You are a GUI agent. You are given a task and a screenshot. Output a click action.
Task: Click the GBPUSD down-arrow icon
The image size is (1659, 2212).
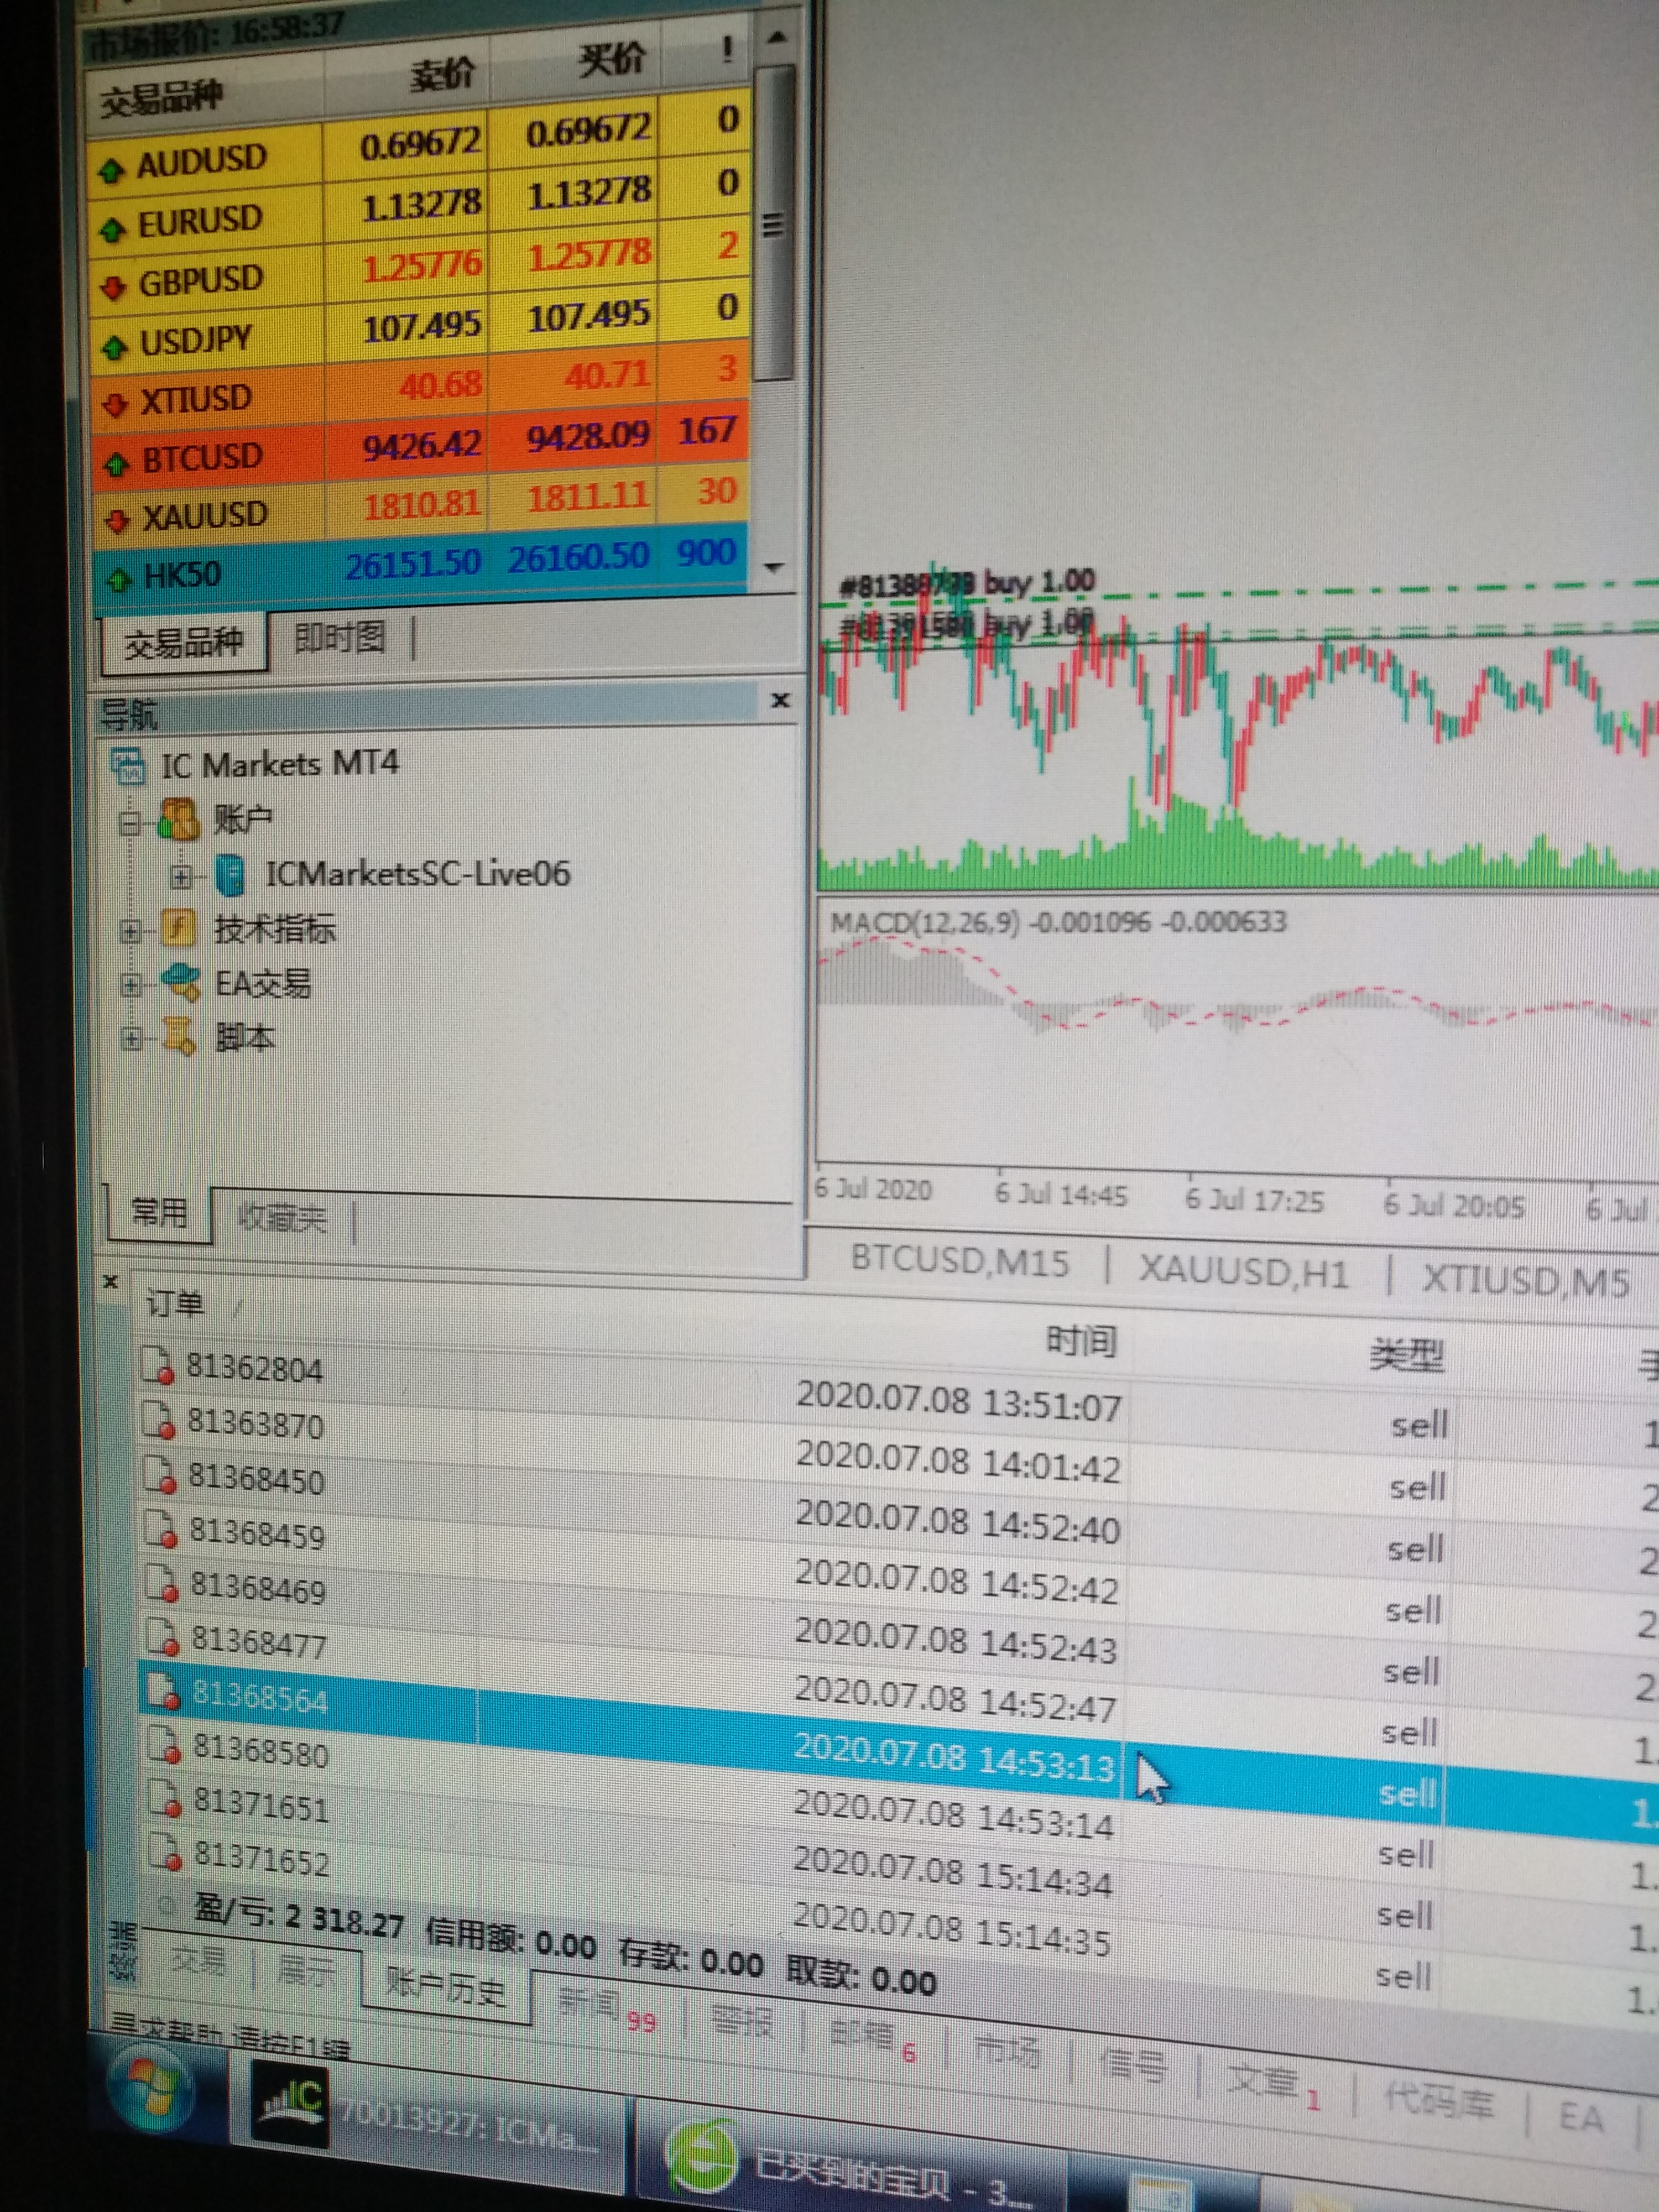tap(113, 288)
